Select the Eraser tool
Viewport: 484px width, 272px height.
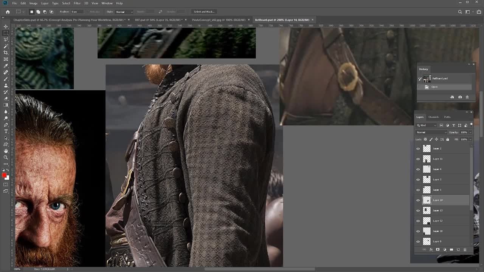click(6, 99)
